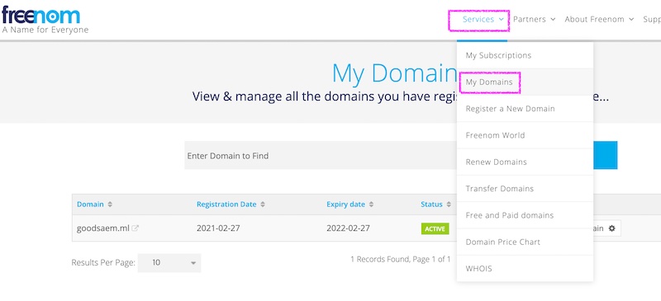Click the 1 Records Found text

coord(401,259)
